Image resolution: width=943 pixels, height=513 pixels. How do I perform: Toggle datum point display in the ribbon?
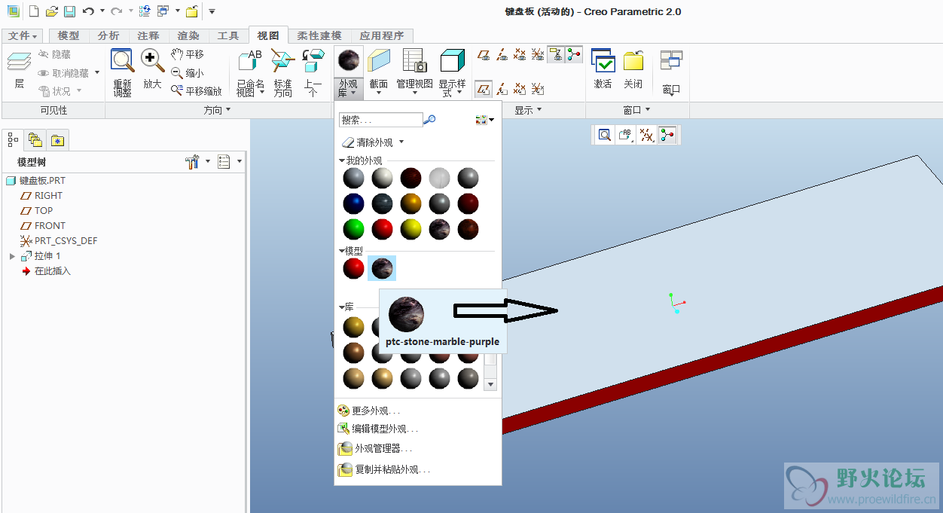[520, 54]
